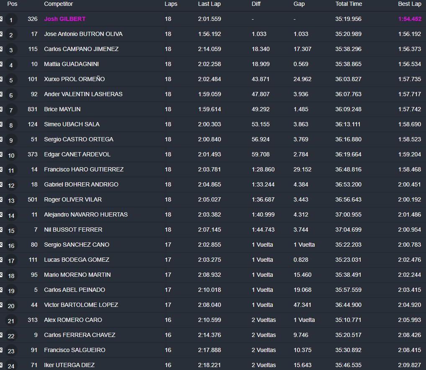
Task: Click the flag icon next to position 12
Action: point(1,184)
